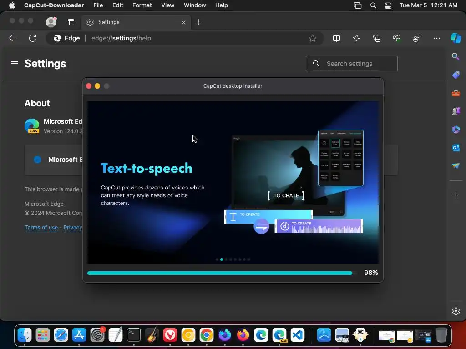Open a new tab in Edge
The image size is (466, 349).
point(198,22)
